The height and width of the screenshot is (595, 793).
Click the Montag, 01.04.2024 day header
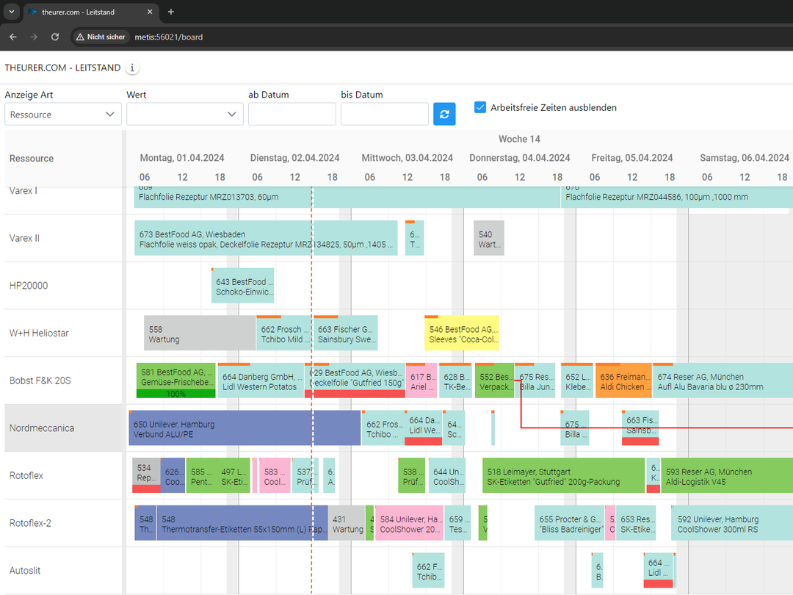[x=182, y=158]
